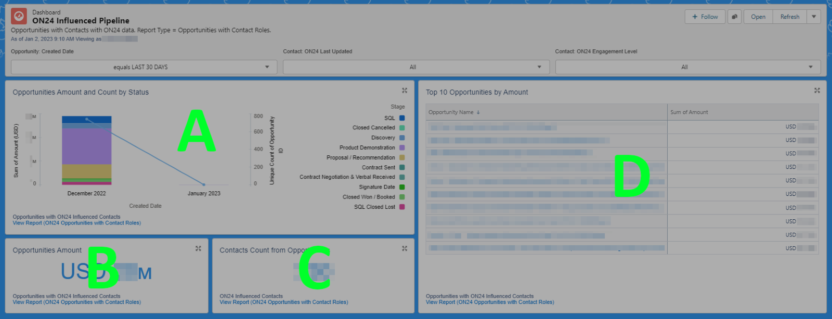Click the last row's USD amount cell

pos(743,248)
